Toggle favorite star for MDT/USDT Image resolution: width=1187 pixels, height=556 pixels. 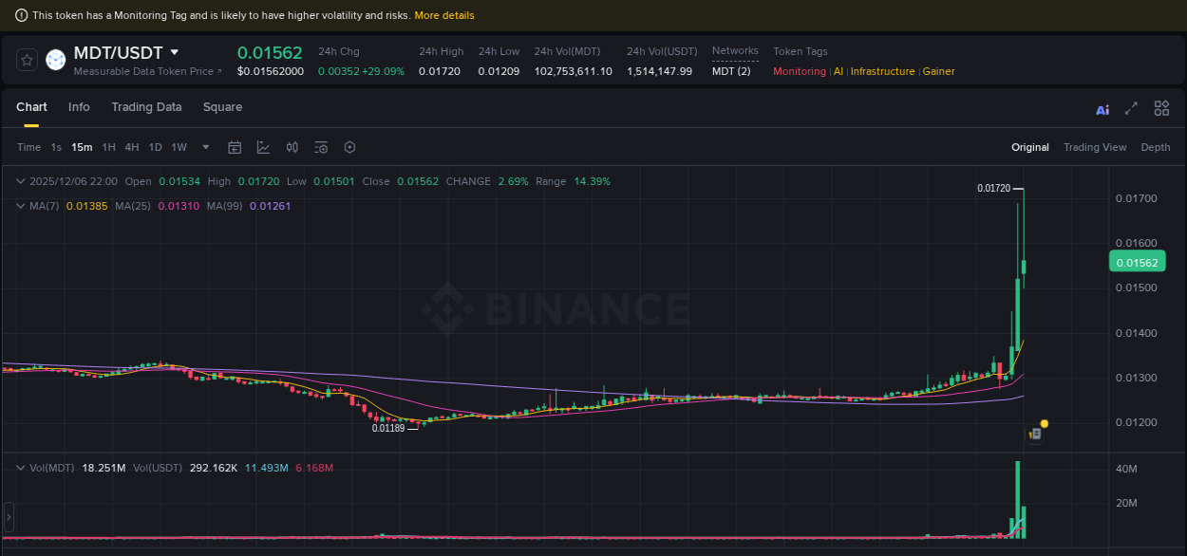tap(26, 59)
